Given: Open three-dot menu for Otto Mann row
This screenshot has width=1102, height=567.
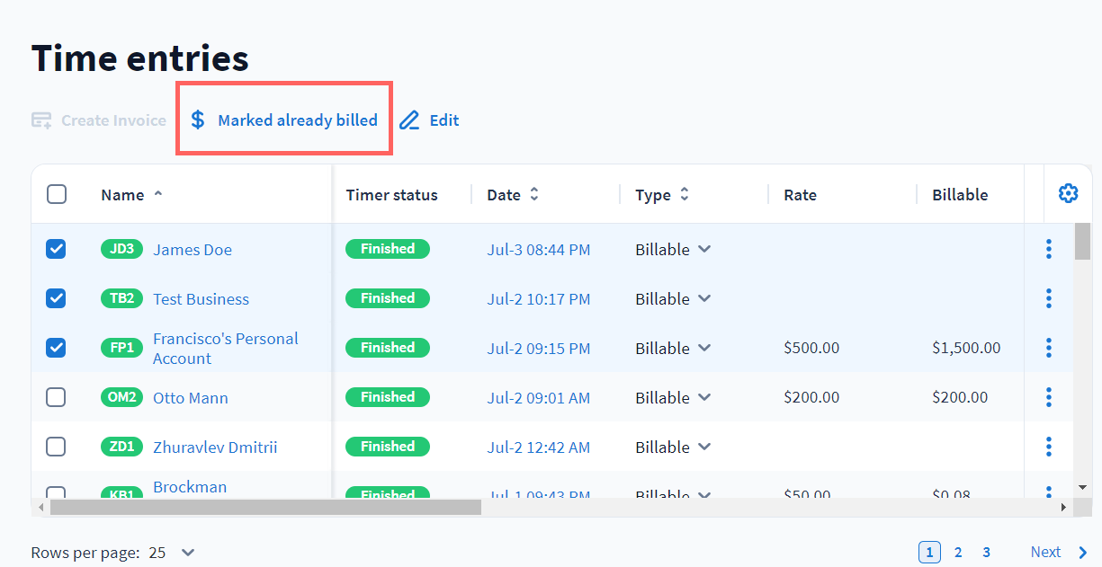Looking at the screenshot, I should point(1049,397).
